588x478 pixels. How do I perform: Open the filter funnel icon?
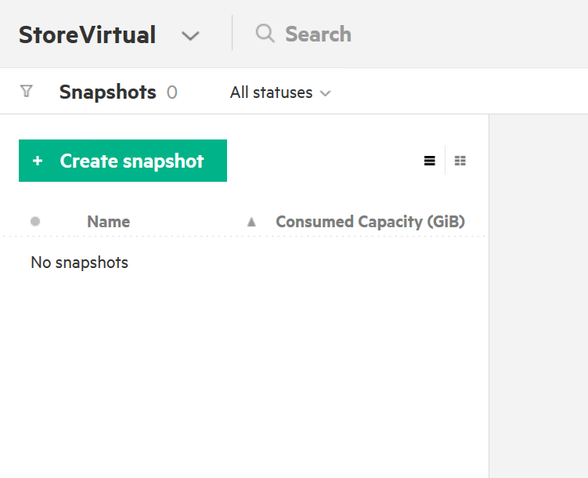(x=27, y=91)
